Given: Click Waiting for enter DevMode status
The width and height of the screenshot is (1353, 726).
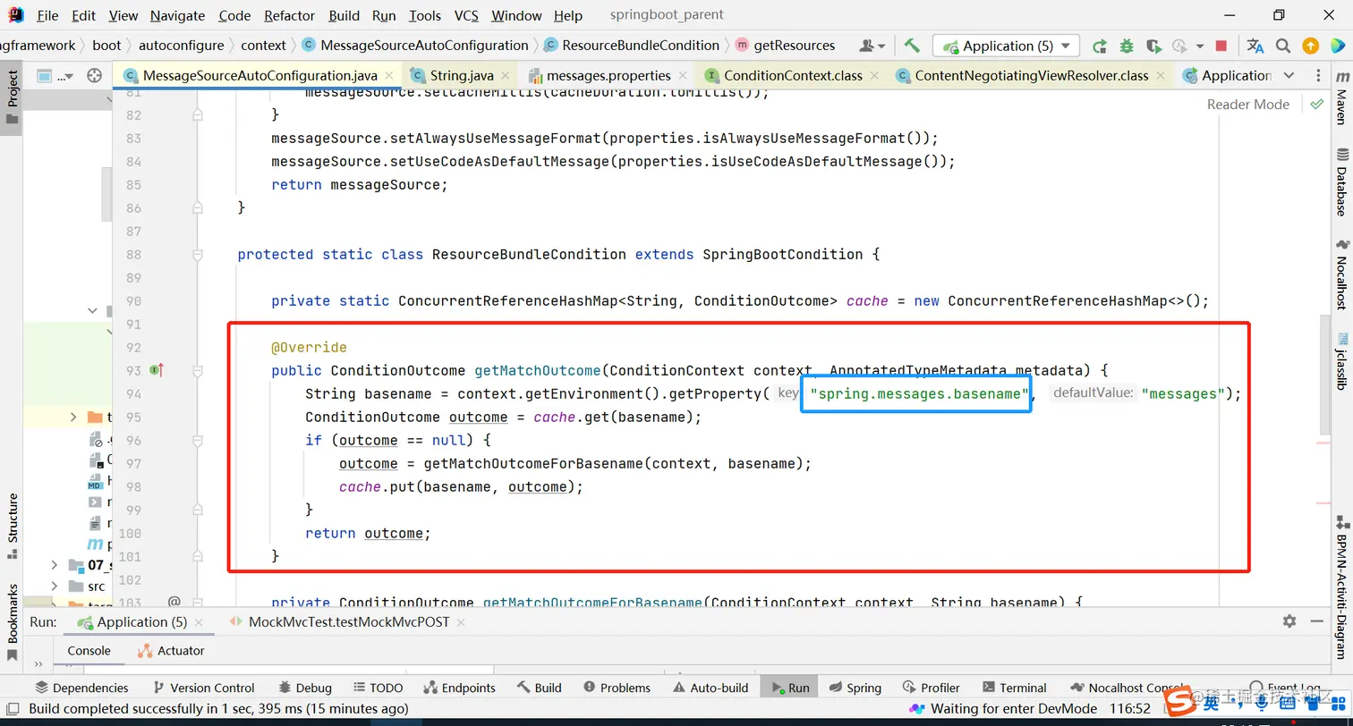Looking at the screenshot, I should [1005, 708].
